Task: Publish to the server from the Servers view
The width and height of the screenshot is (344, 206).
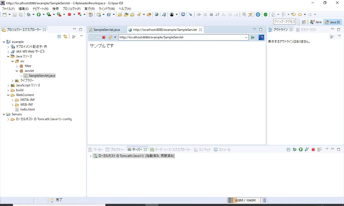Action: 319,149
